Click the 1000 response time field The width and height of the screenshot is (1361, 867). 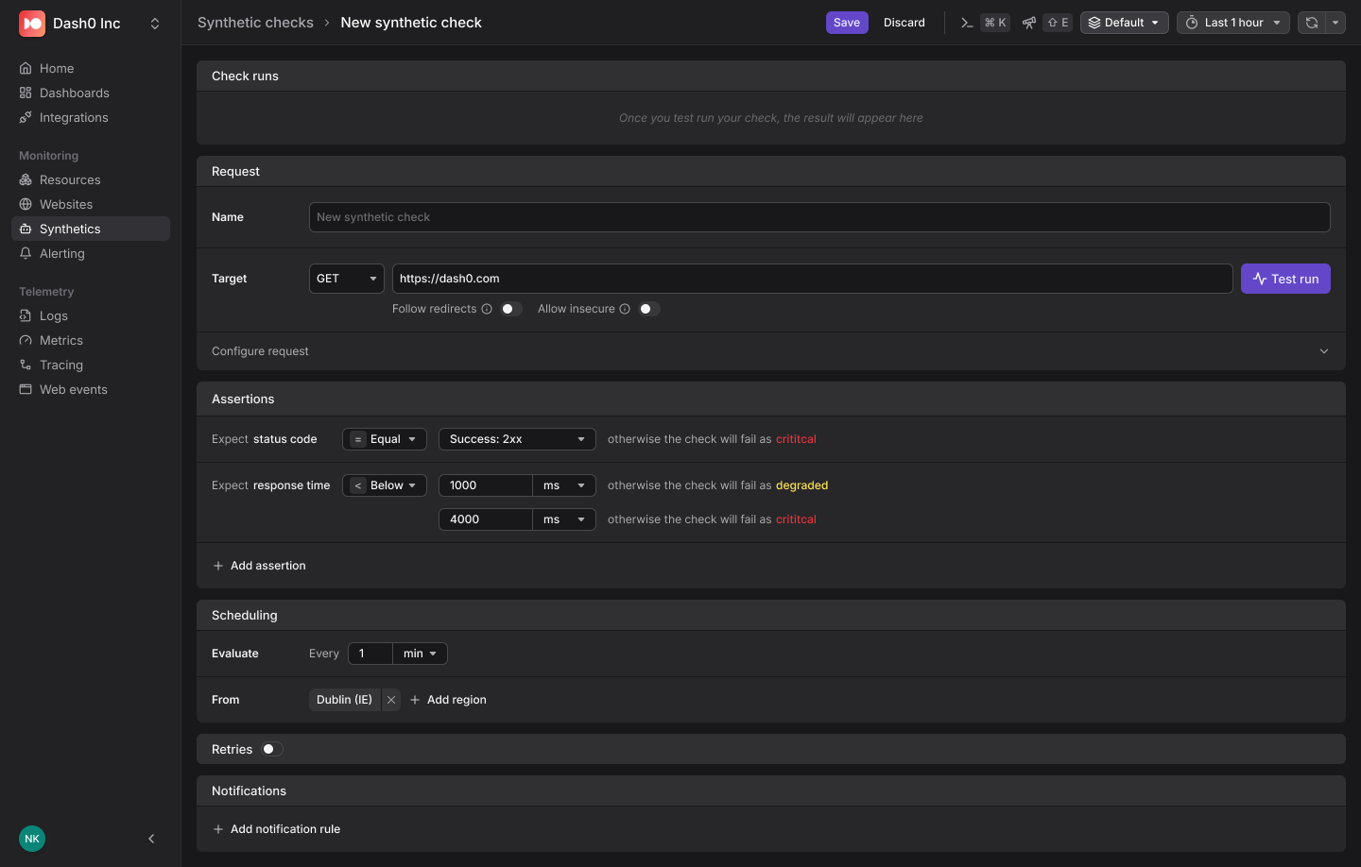tap(486, 485)
